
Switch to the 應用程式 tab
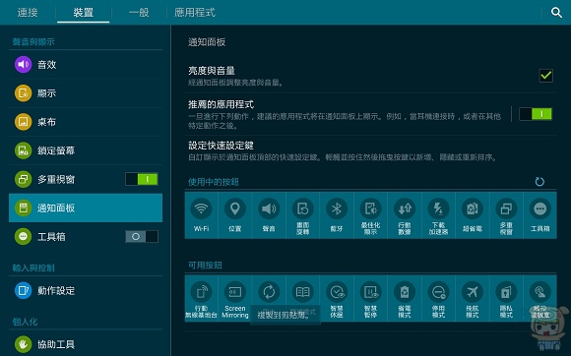195,13
